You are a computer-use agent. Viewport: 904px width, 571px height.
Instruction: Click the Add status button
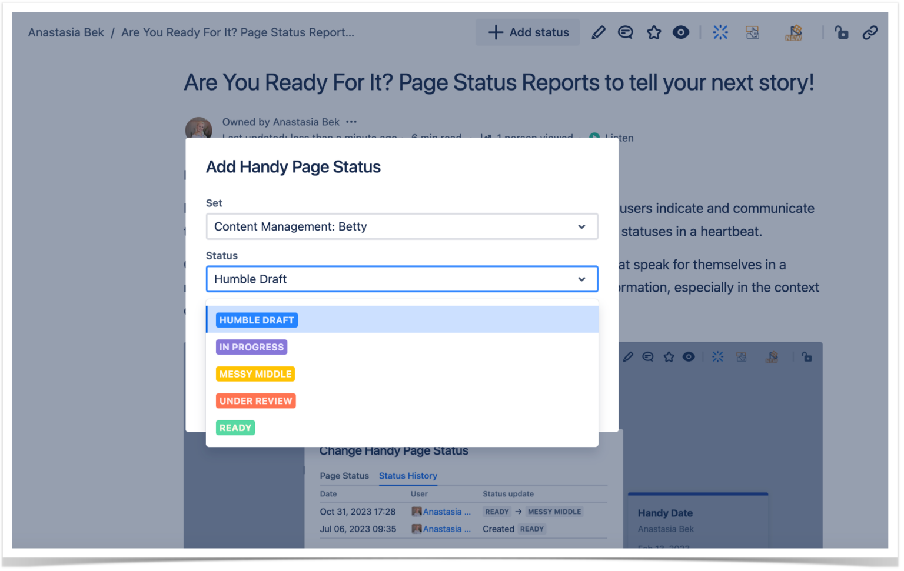click(x=528, y=32)
